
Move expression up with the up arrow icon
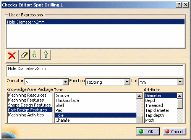[46, 55]
